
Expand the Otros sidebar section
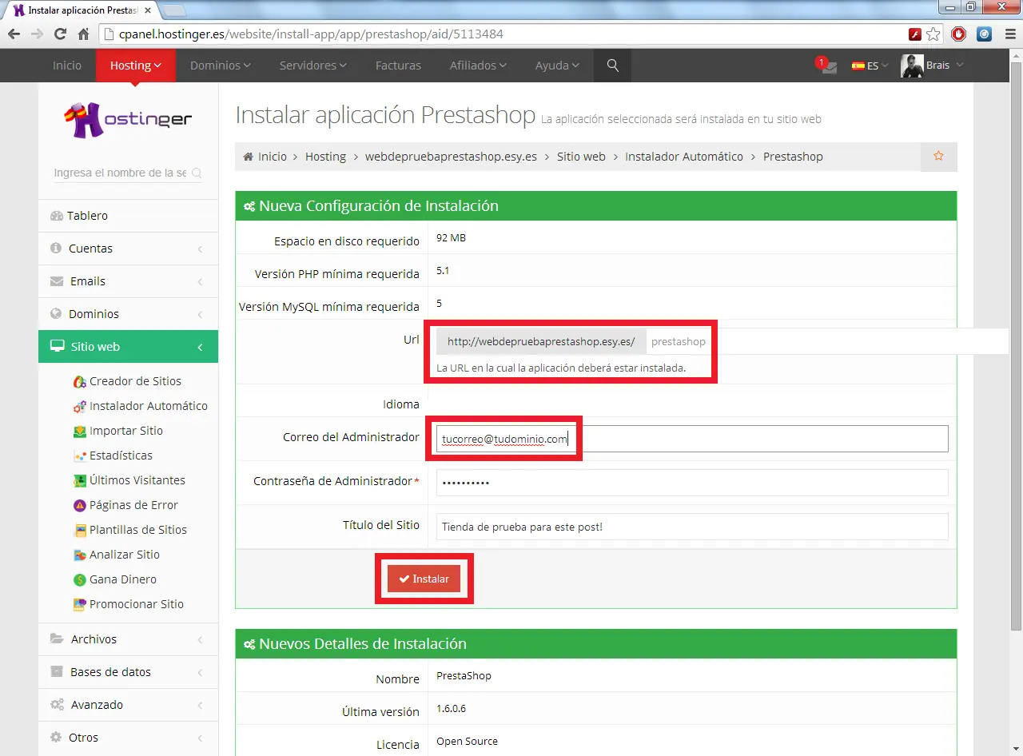[128, 738]
